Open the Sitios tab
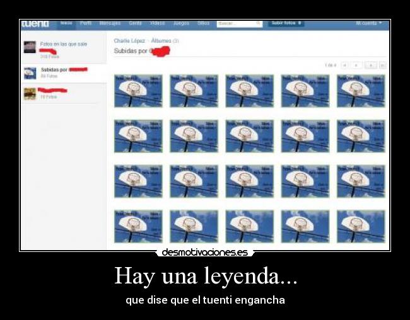 click(204, 23)
